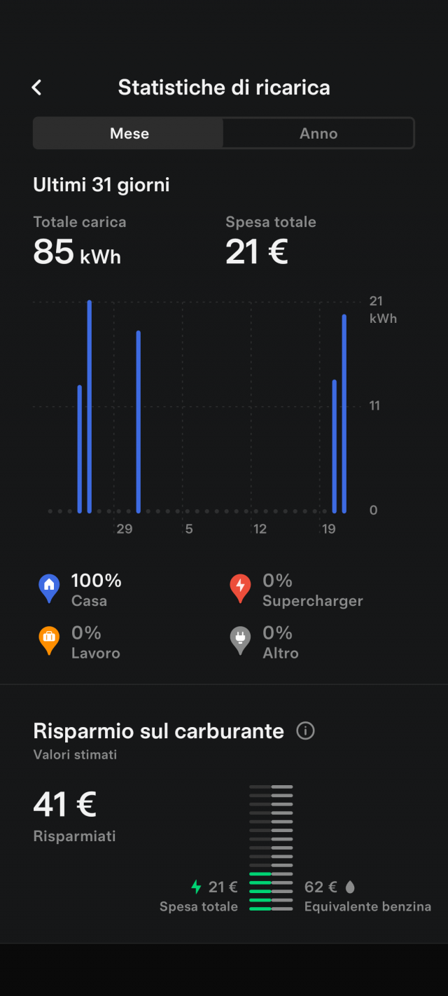Tap the Risparmio sul carburante heading
The width and height of the screenshot is (448, 996).
158,731
